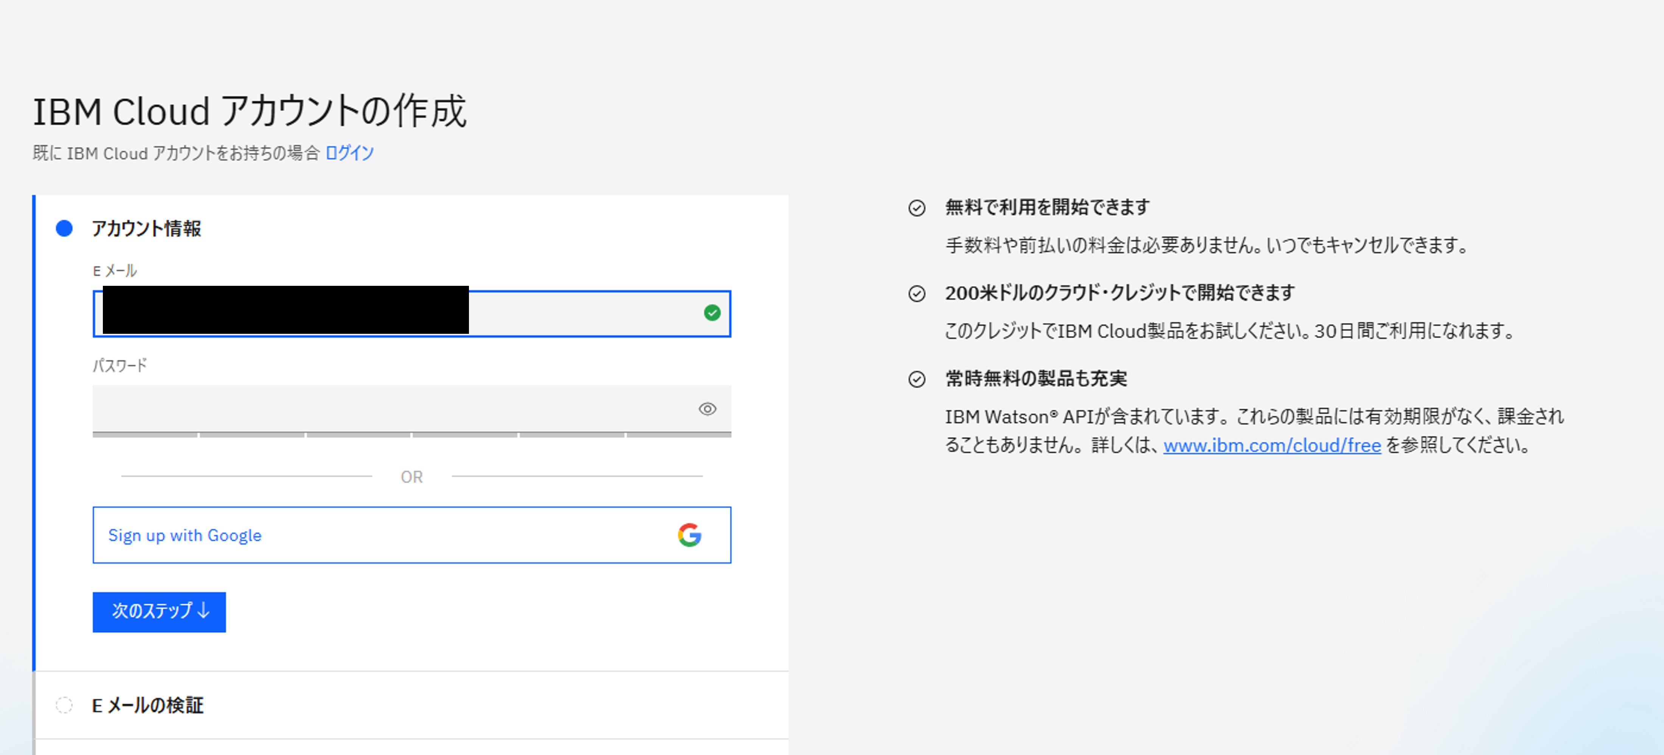Click the Google logo icon
This screenshot has height=755, width=1664.
(x=689, y=535)
